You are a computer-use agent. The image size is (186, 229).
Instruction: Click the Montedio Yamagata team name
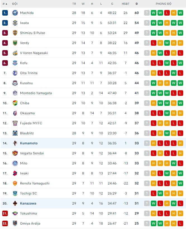[x=36, y=93]
